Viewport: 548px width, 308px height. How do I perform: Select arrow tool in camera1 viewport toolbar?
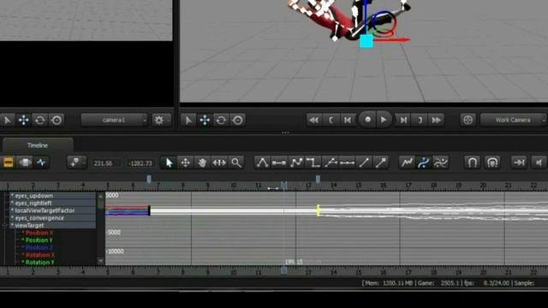[7, 120]
